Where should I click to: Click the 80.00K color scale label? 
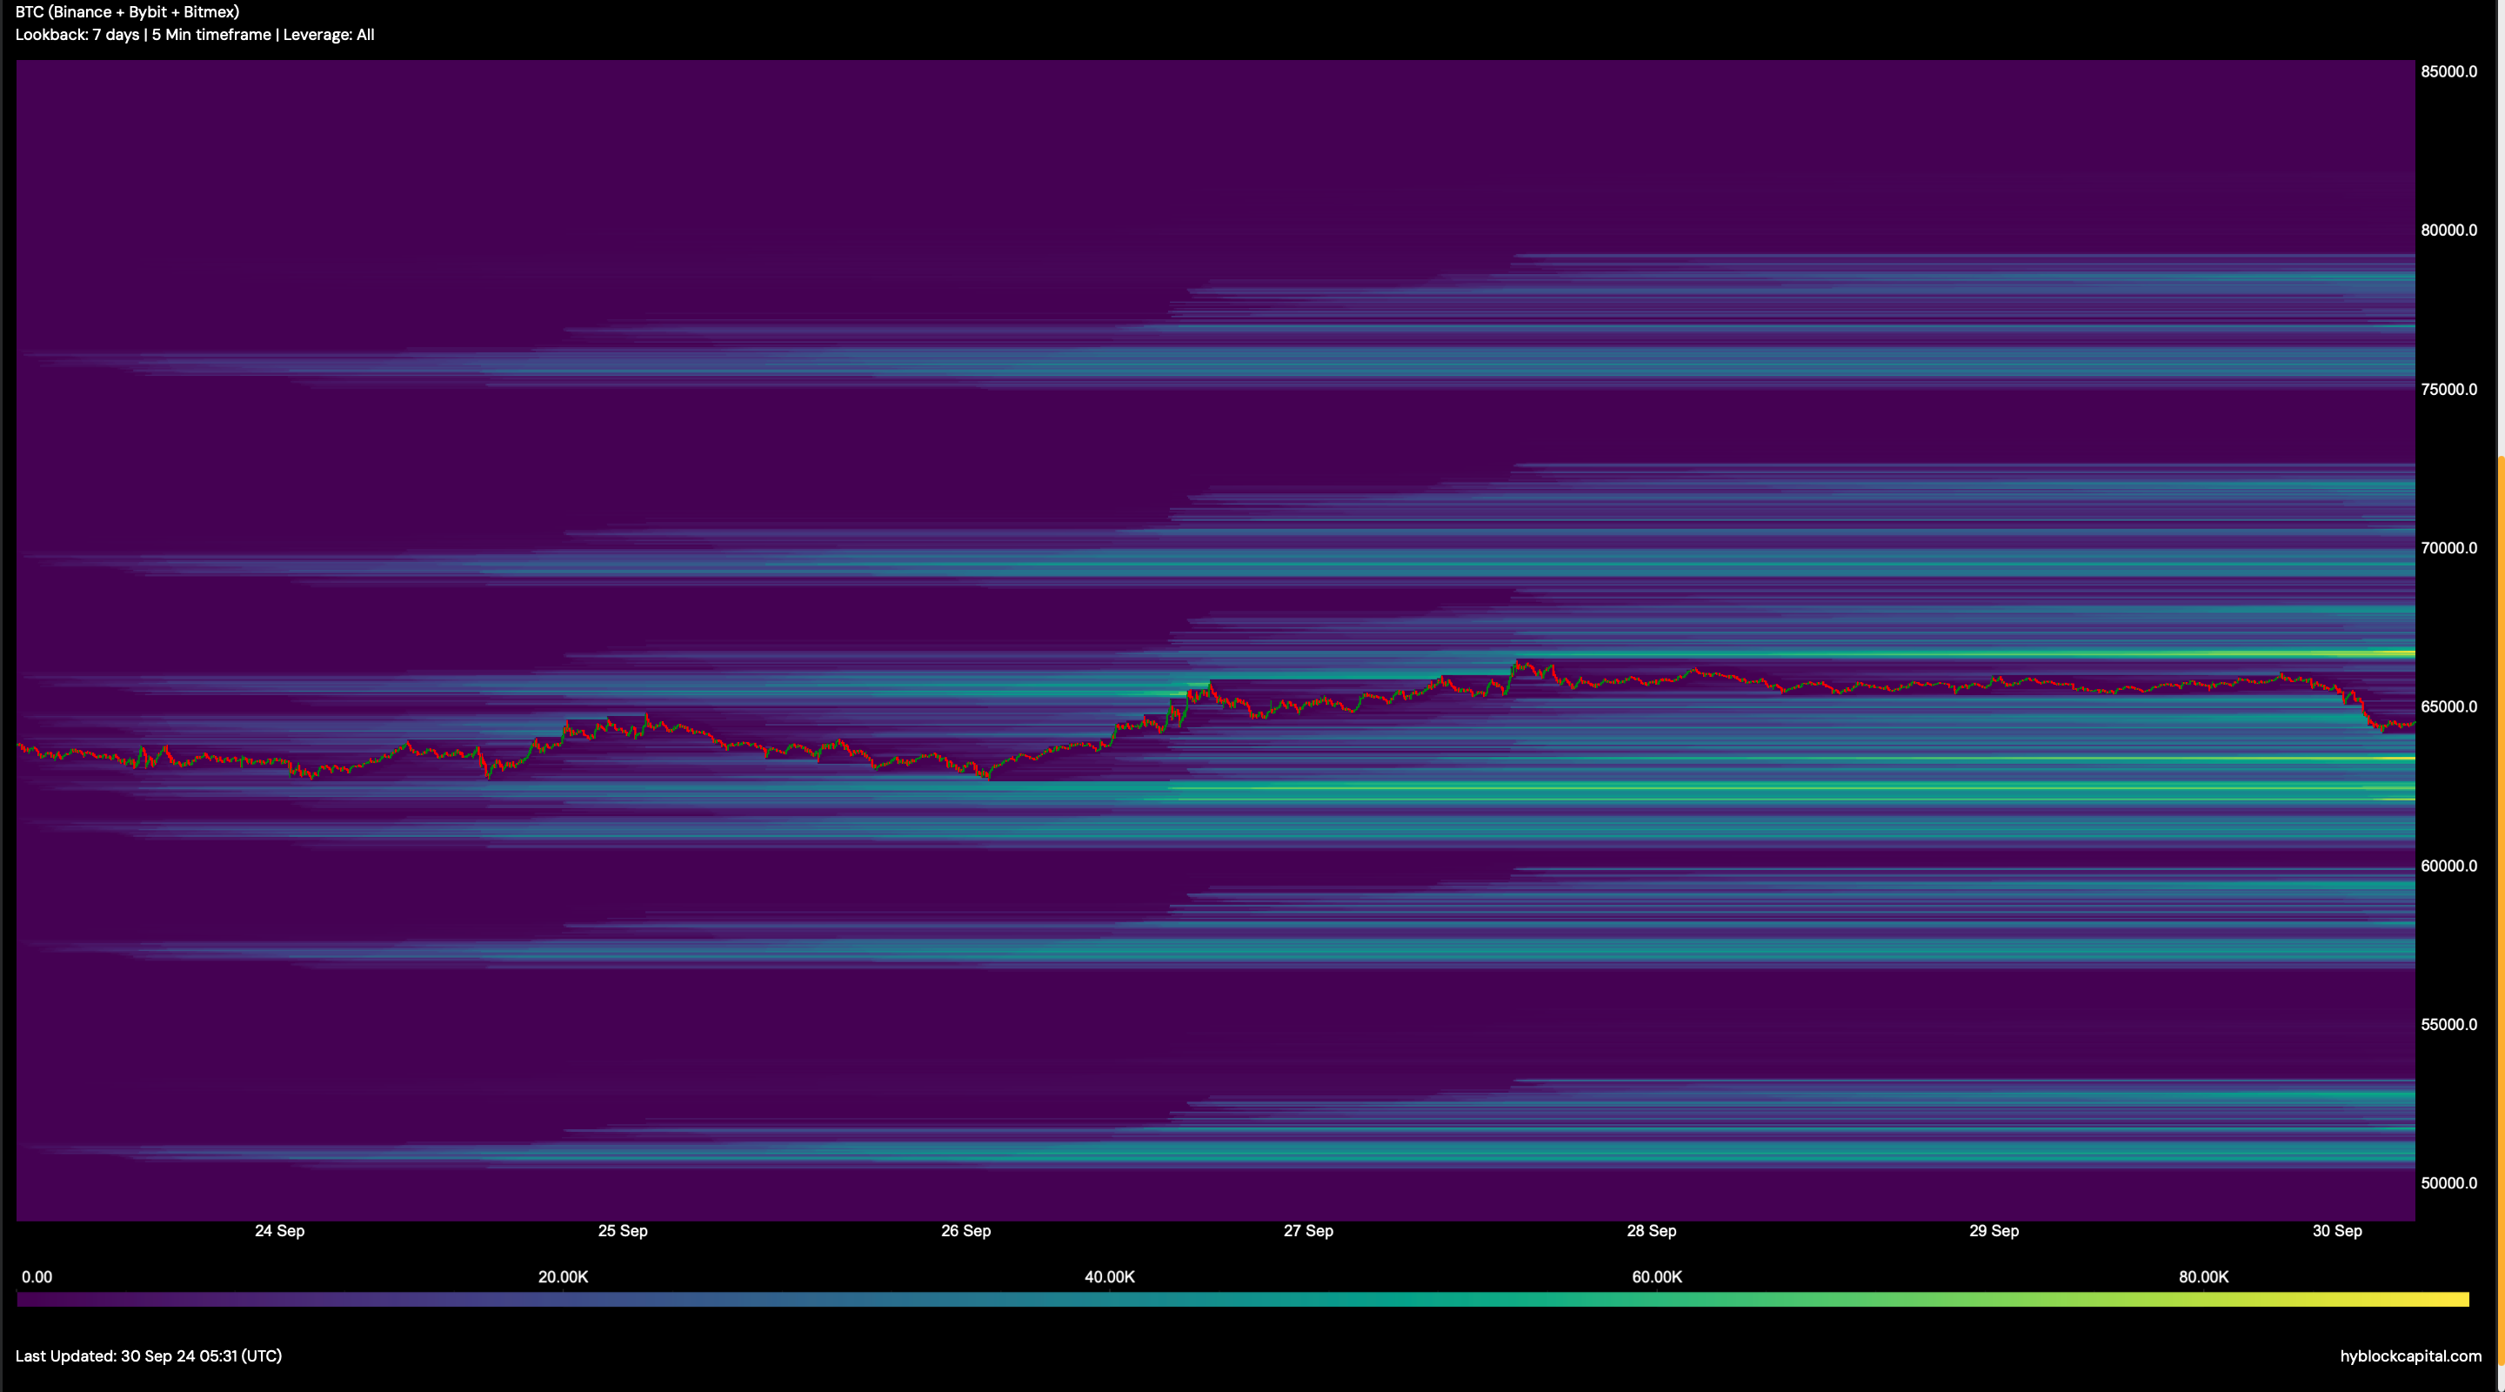[x=2203, y=1277]
